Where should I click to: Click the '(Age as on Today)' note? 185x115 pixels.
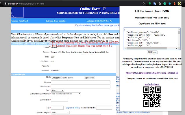(73, 108)
